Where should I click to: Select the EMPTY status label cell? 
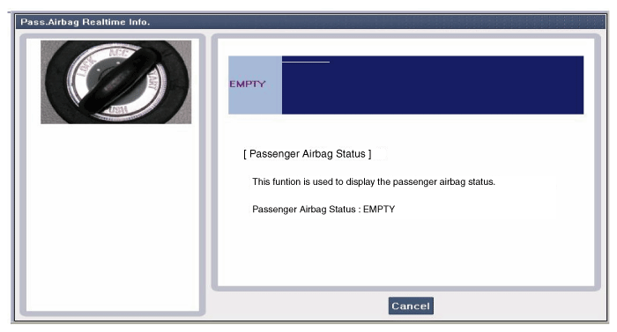tap(248, 84)
